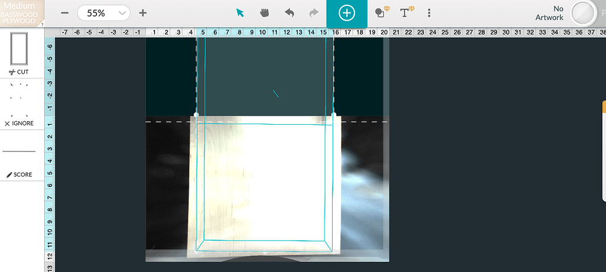
Task: Select the small diagonal line artwork
Action: pyautogui.click(x=276, y=93)
